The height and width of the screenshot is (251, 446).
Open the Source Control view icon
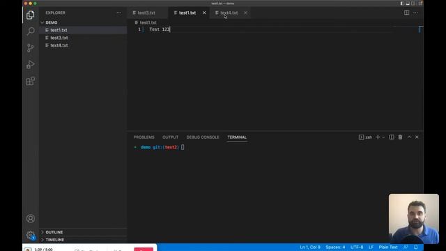(x=31, y=48)
